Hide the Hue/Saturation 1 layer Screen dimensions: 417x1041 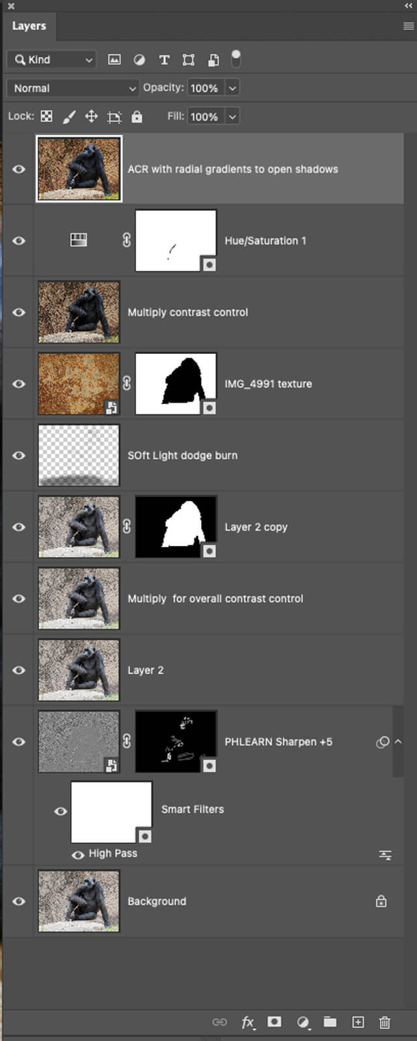tap(19, 241)
